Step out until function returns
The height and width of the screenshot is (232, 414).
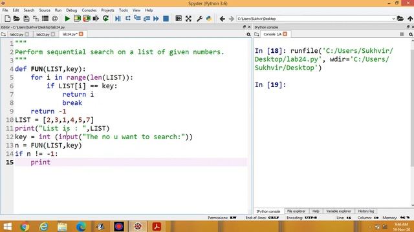pyautogui.click(x=147, y=19)
